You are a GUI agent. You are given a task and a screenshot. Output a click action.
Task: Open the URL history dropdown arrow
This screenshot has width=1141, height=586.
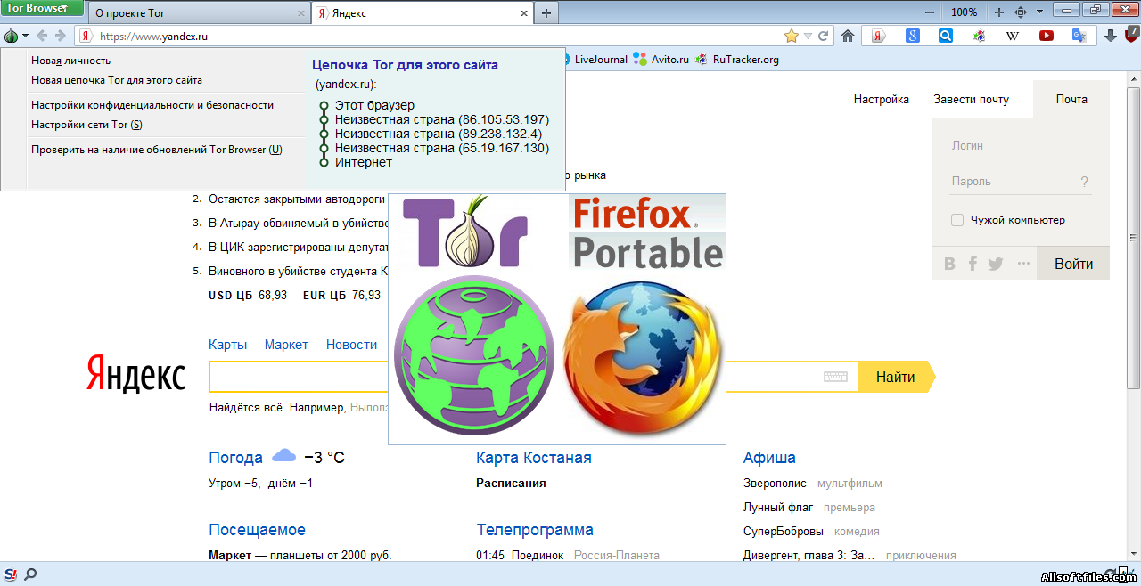pos(808,36)
